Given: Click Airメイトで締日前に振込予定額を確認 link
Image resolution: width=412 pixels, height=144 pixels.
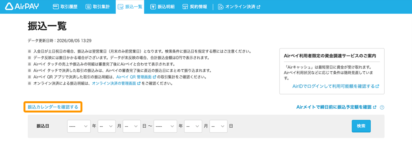Looking at the screenshot, I should pyautogui.click(x=334, y=107).
